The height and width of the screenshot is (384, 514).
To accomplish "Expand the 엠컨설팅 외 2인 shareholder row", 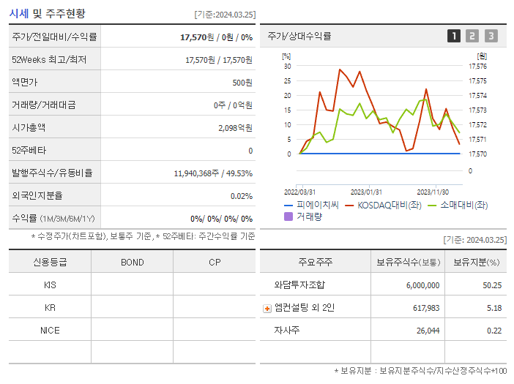I will coord(267,309).
